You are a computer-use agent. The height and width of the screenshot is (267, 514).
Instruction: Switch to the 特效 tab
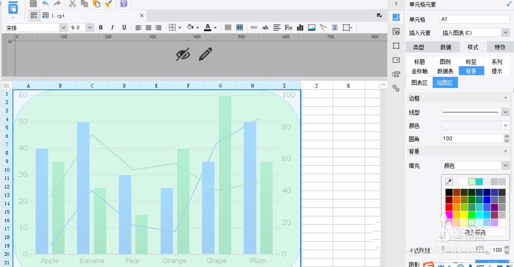[500, 47]
